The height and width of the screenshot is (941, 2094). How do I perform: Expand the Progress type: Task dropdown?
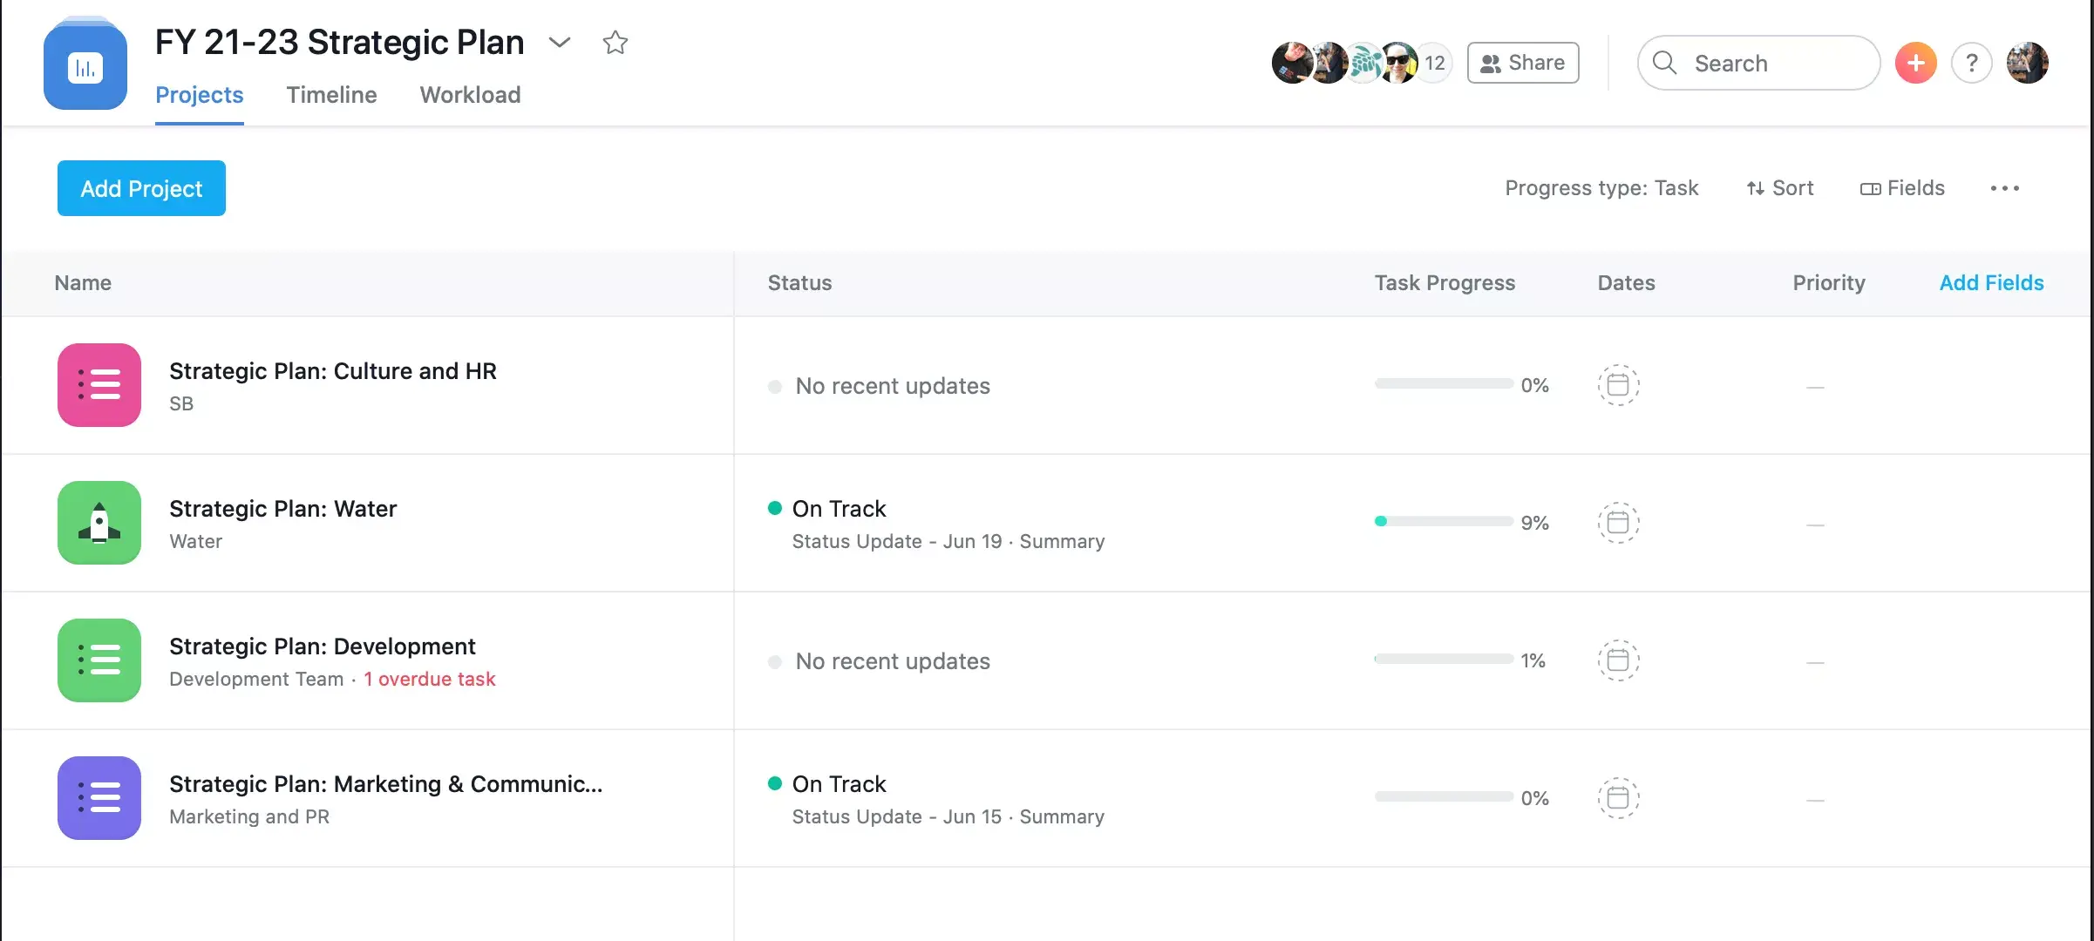tap(1600, 186)
